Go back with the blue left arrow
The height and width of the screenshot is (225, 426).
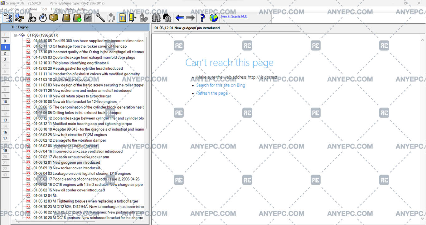(180, 18)
